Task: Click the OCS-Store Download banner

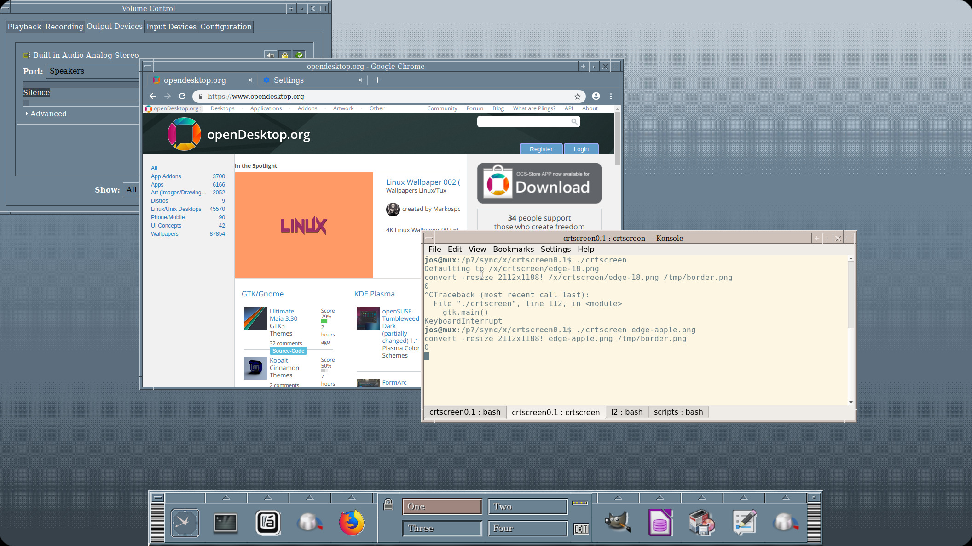Action: coord(539,183)
